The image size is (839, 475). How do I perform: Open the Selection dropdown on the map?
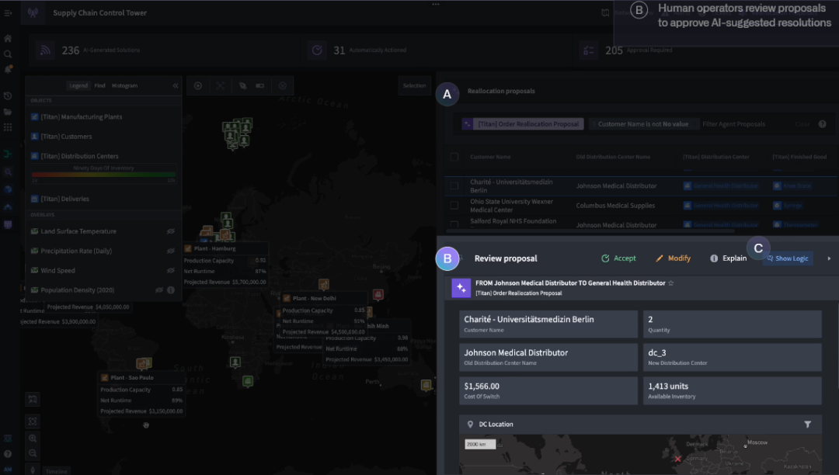(414, 85)
